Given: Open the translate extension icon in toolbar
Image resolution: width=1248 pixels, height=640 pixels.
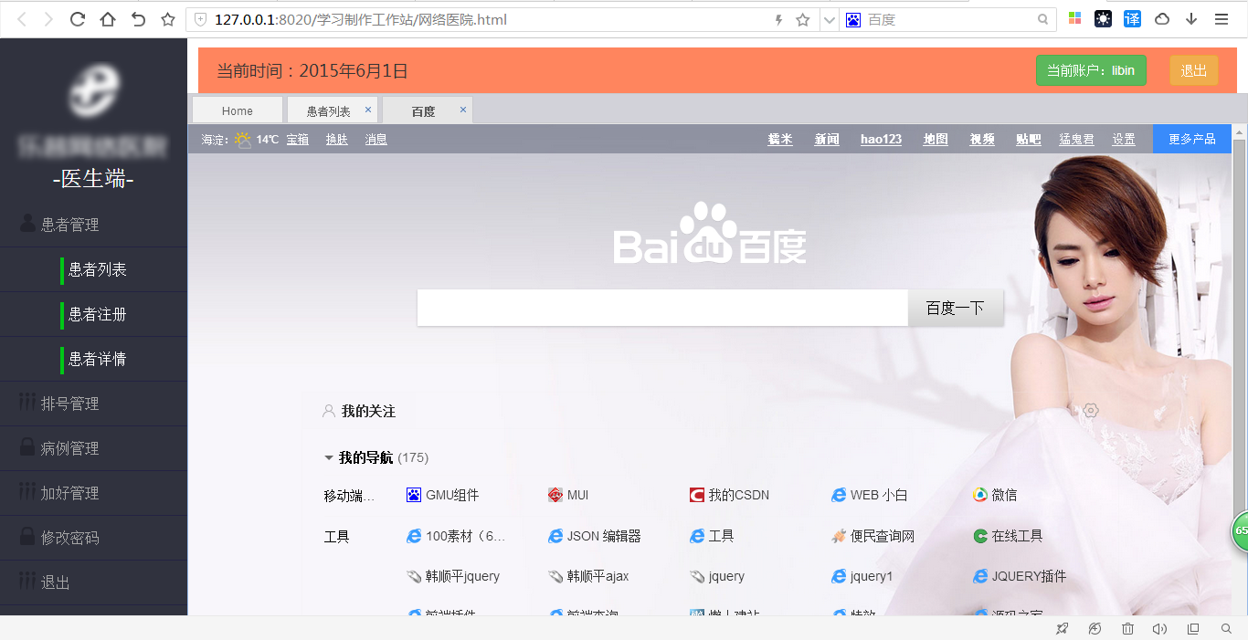Looking at the screenshot, I should (1132, 18).
